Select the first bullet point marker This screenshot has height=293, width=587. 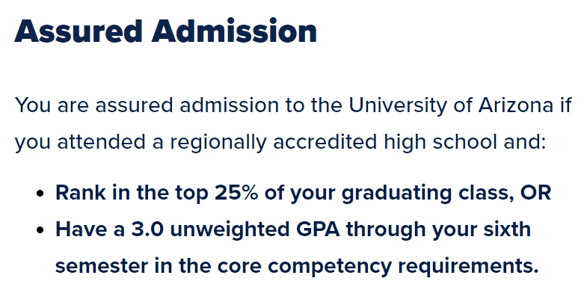coord(40,194)
